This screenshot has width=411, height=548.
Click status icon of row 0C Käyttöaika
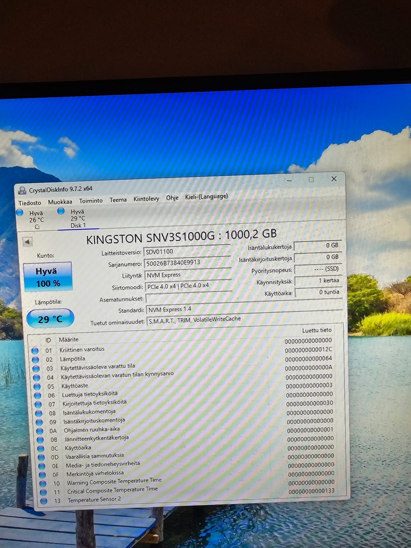pos(41,449)
